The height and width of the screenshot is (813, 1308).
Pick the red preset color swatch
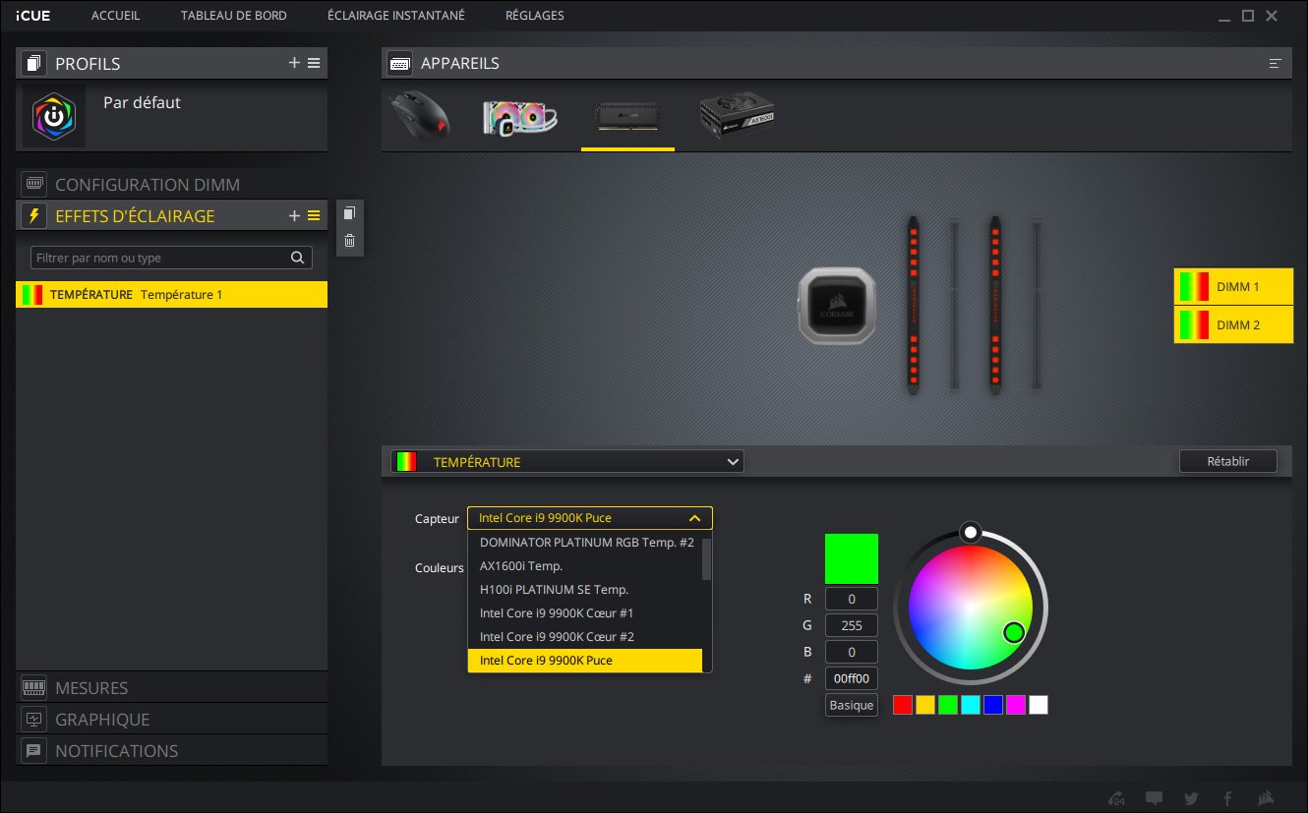pyautogui.click(x=903, y=705)
